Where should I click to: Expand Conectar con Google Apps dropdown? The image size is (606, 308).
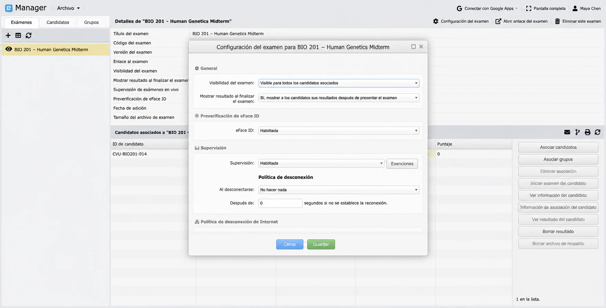click(x=516, y=9)
